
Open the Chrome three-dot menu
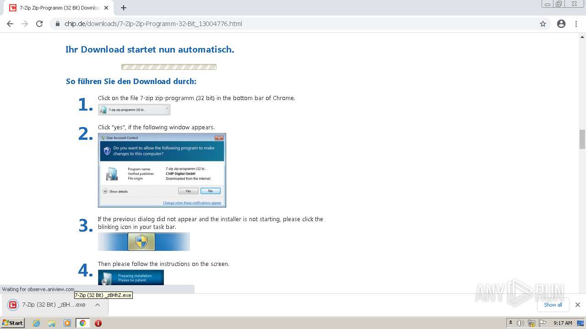coord(576,24)
